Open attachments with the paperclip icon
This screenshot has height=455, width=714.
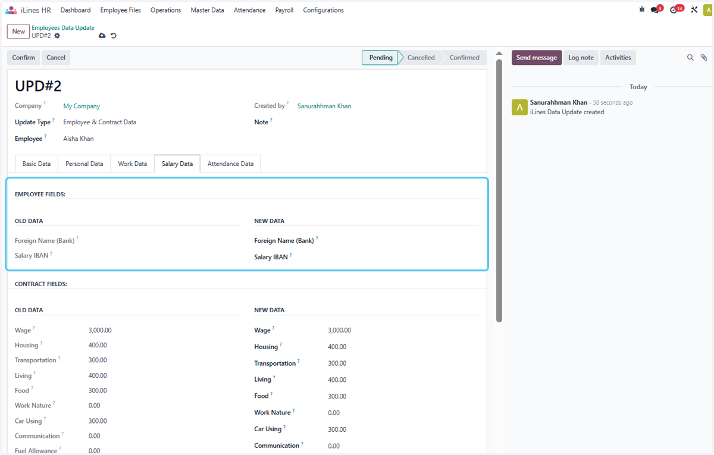coord(704,58)
